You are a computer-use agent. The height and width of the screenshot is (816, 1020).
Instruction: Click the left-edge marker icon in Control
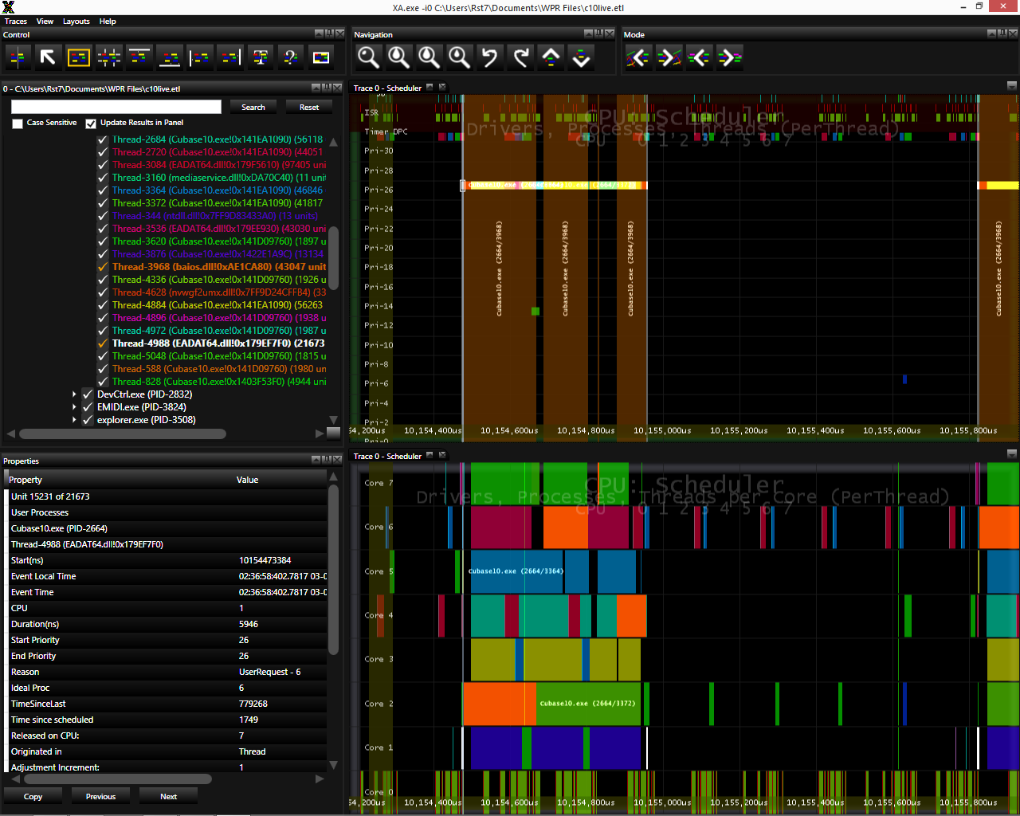(x=199, y=57)
